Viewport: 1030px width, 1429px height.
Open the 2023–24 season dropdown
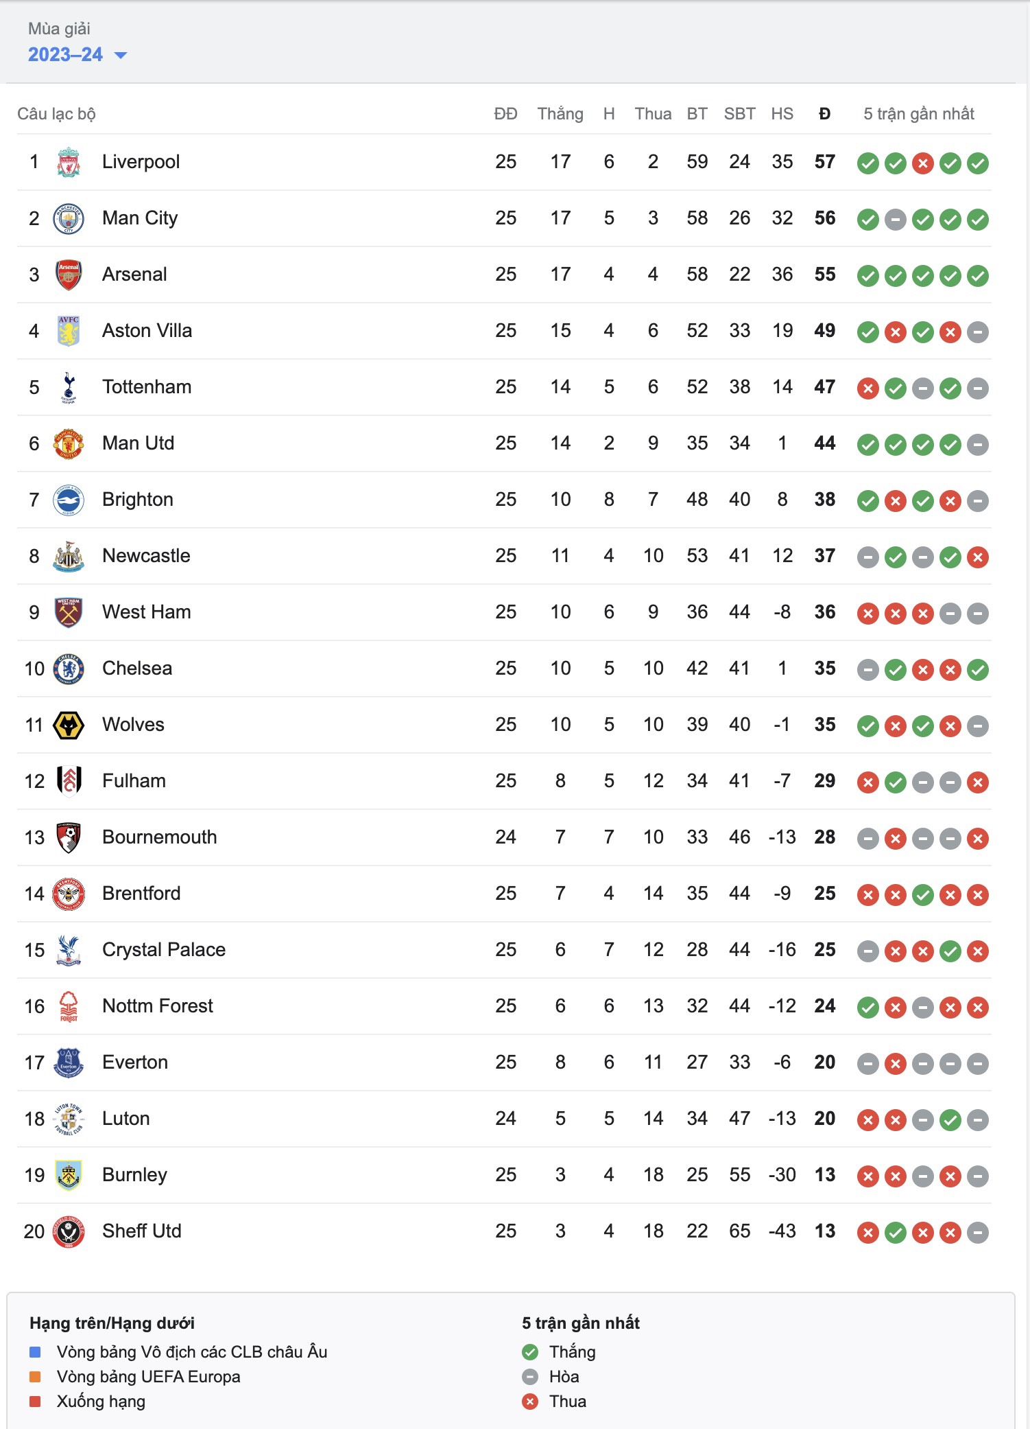coord(77,55)
